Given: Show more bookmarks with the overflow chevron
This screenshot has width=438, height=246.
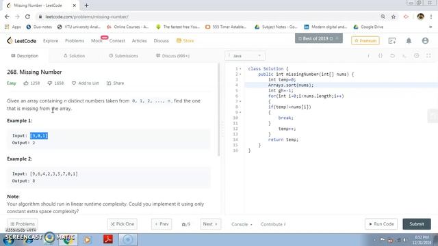Looking at the screenshot, I should click(x=430, y=27).
